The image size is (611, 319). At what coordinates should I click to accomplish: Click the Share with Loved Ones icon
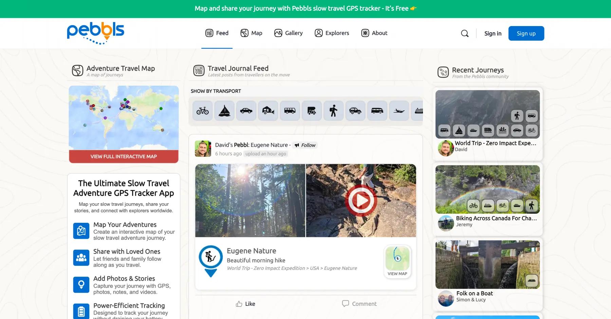click(81, 258)
